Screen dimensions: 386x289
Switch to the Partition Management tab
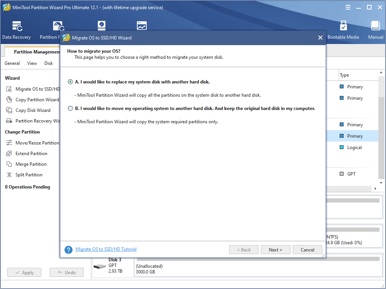(x=33, y=52)
